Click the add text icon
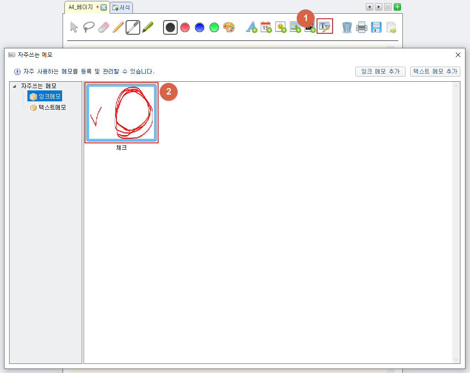Screen dimensions: 470x373 (251, 27)
